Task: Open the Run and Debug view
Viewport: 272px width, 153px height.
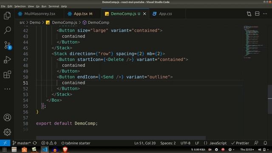Action: coord(7,59)
